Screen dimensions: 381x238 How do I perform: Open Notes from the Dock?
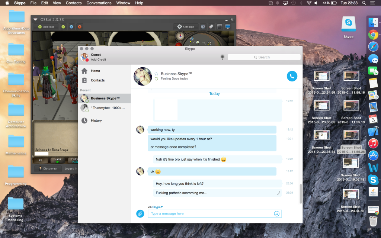[373, 83]
